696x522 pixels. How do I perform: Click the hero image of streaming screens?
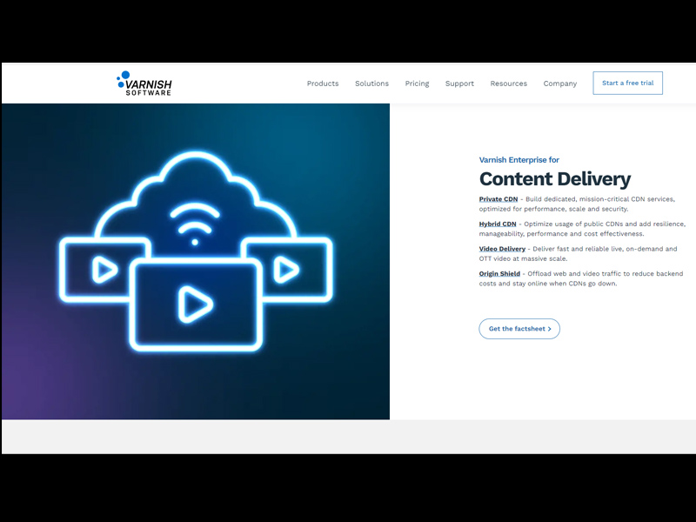(196, 261)
